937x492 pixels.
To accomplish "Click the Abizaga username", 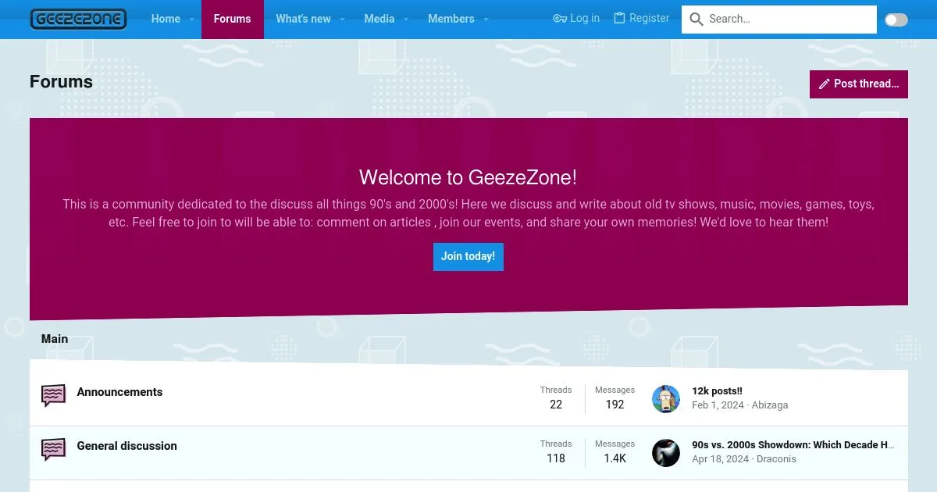I will (770, 405).
